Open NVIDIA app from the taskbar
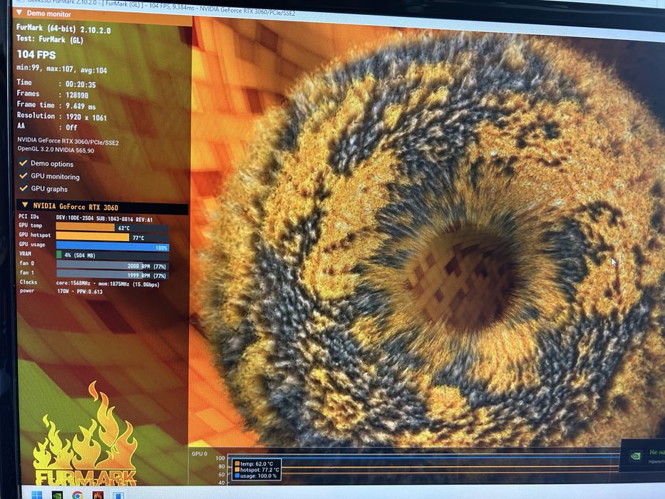 point(57,495)
